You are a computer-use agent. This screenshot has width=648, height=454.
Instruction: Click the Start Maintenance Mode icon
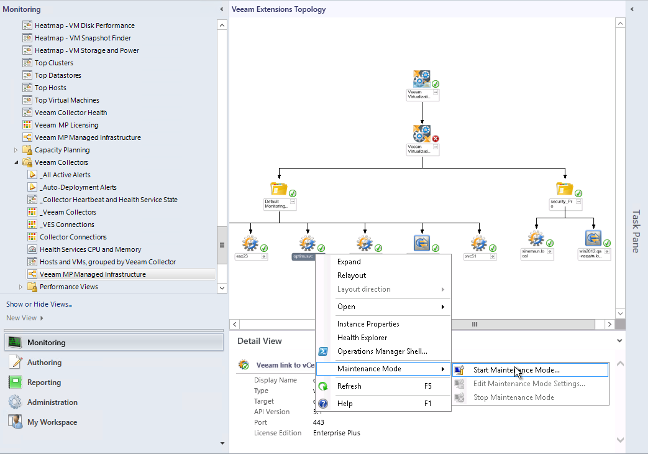point(460,370)
